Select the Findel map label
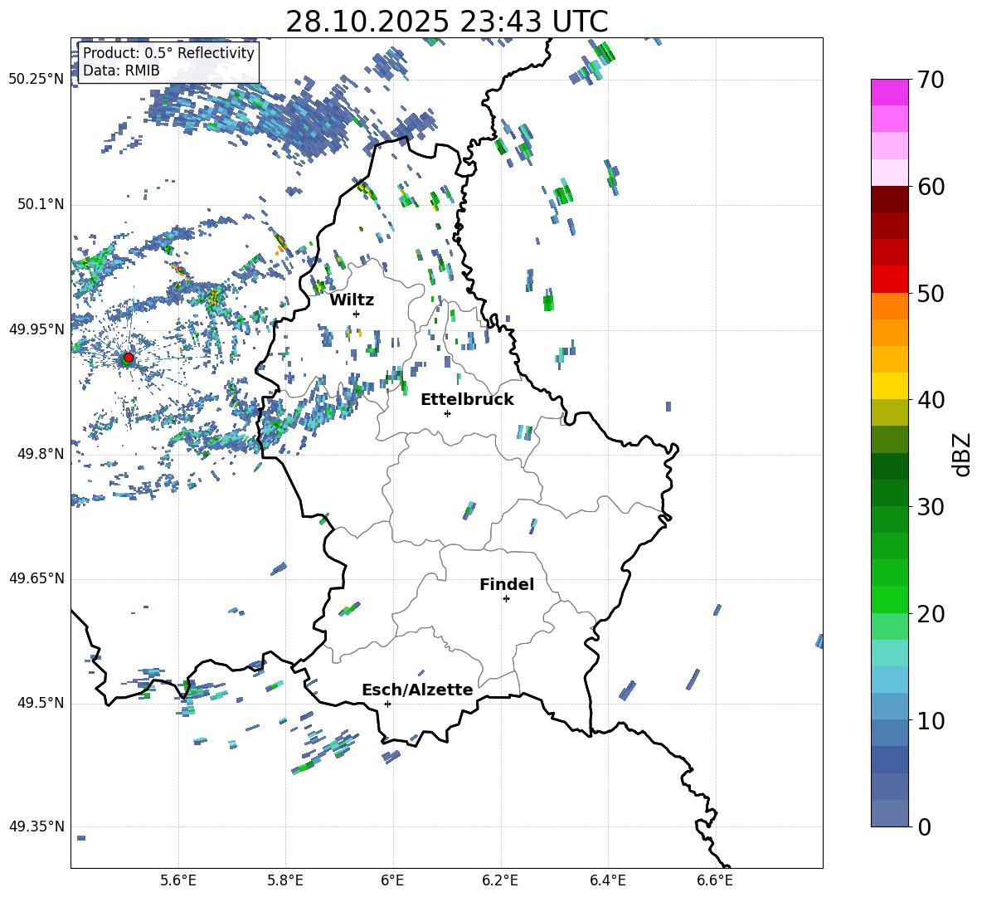The height and width of the screenshot is (897, 982). (507, 584)
